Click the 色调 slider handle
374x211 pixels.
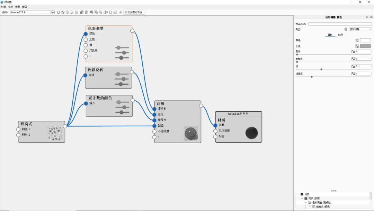click(297, 54)
